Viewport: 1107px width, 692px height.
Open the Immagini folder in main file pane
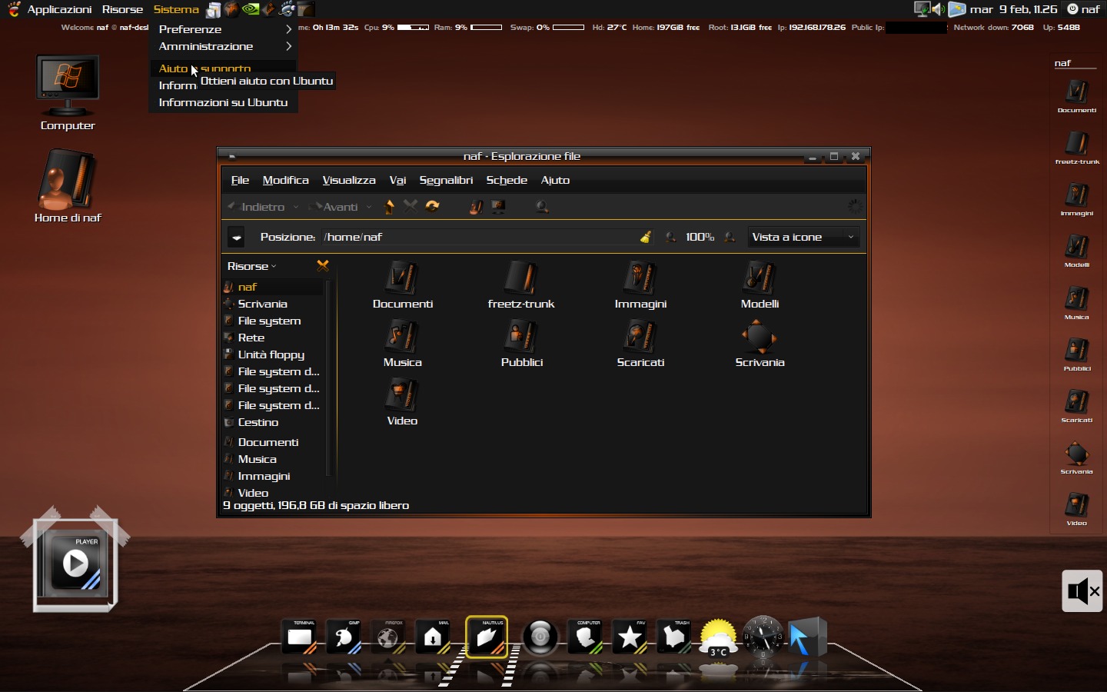click(640, 285)
